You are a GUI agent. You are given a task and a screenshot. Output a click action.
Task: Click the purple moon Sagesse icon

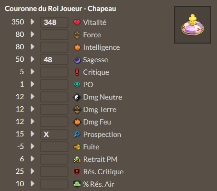coord(77,60)
